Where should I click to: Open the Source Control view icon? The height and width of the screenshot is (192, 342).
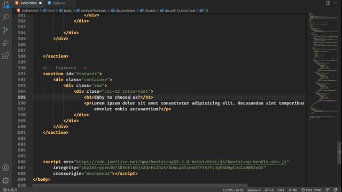click(6, 30)
